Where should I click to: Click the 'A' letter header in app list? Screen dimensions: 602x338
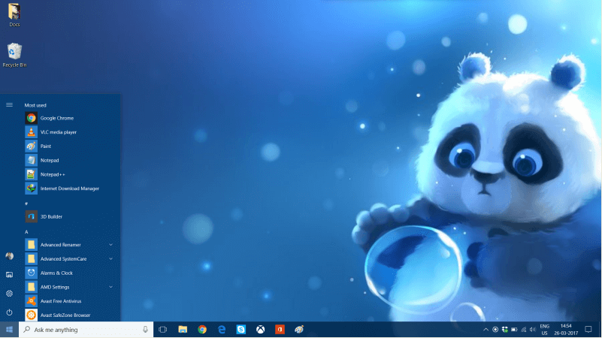pyautogui.click(x=26, y=232)
